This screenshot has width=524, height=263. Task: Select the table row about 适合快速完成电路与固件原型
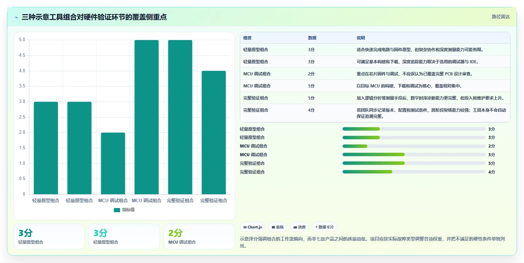point(375,49)
